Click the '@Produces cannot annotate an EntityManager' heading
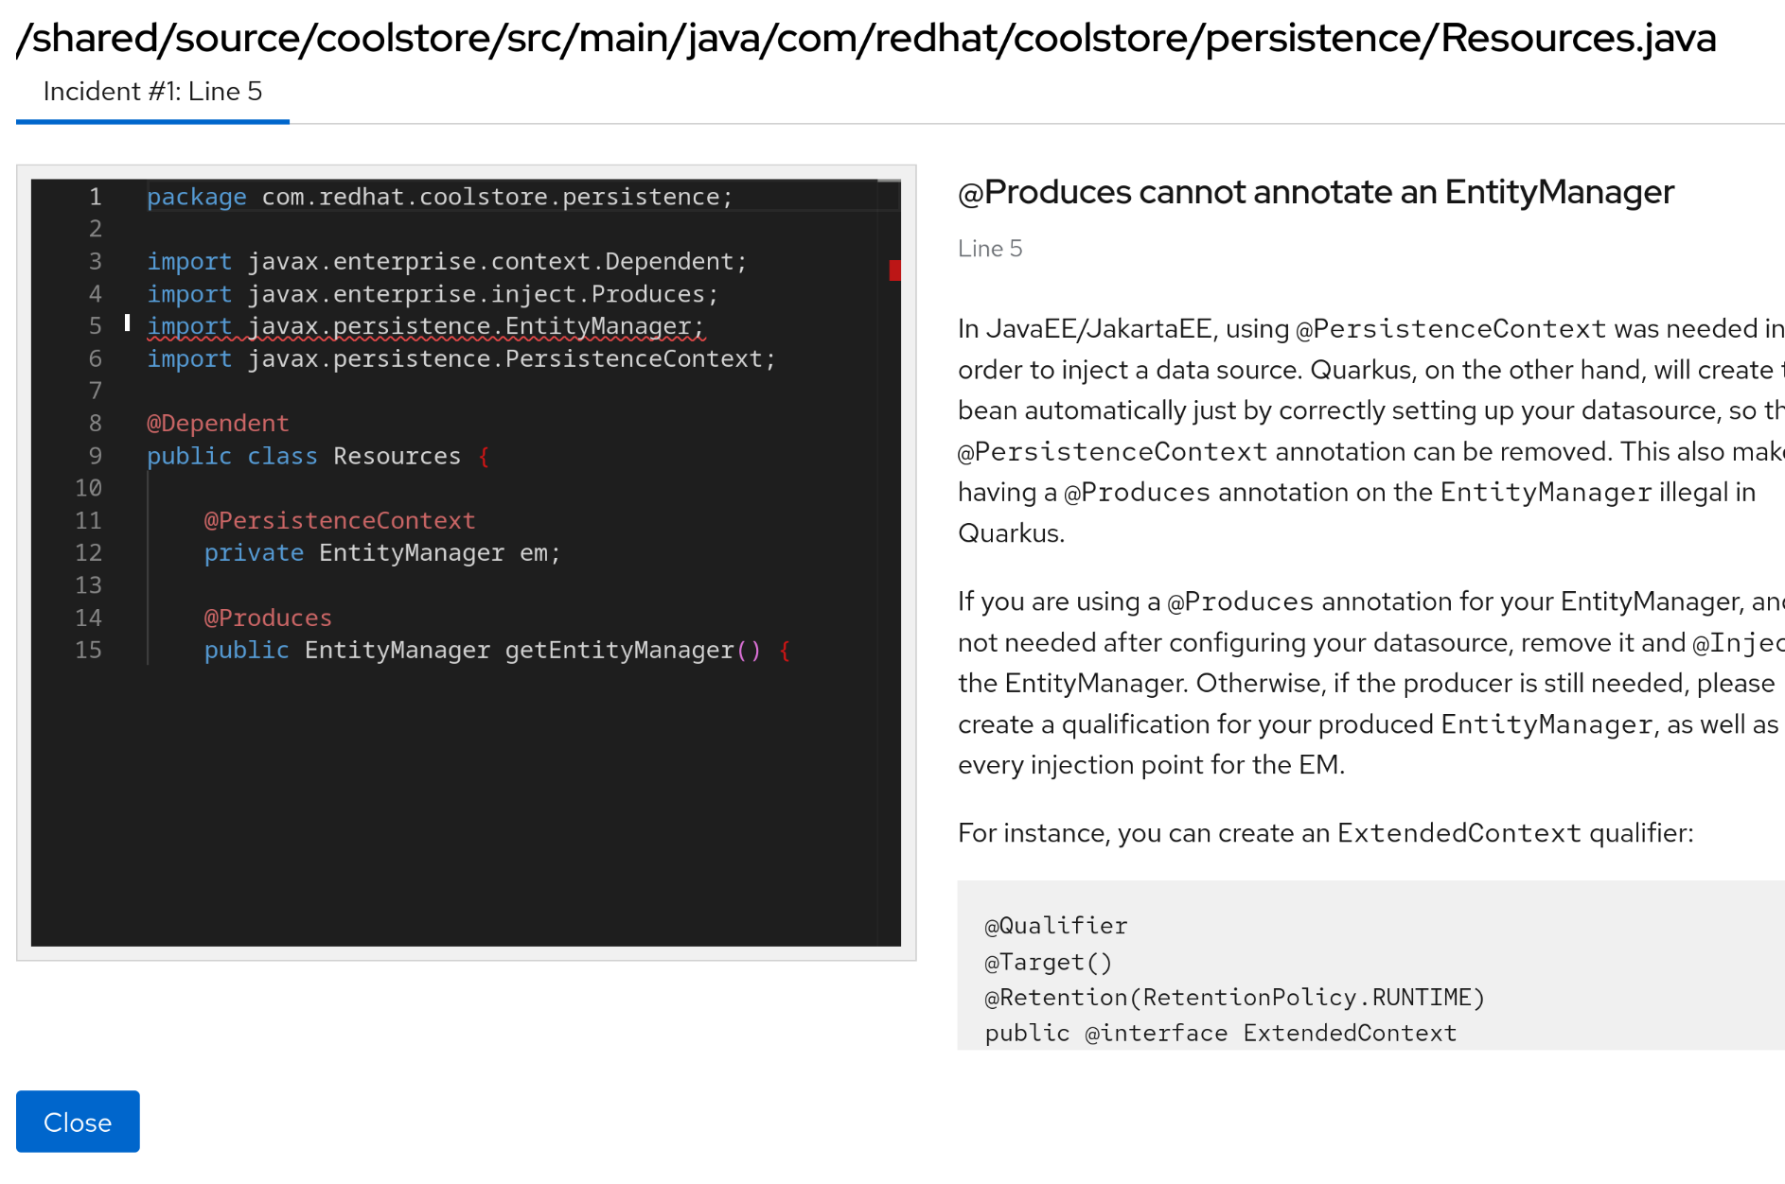The image size is (1785, 1184). coord(1316,192)
